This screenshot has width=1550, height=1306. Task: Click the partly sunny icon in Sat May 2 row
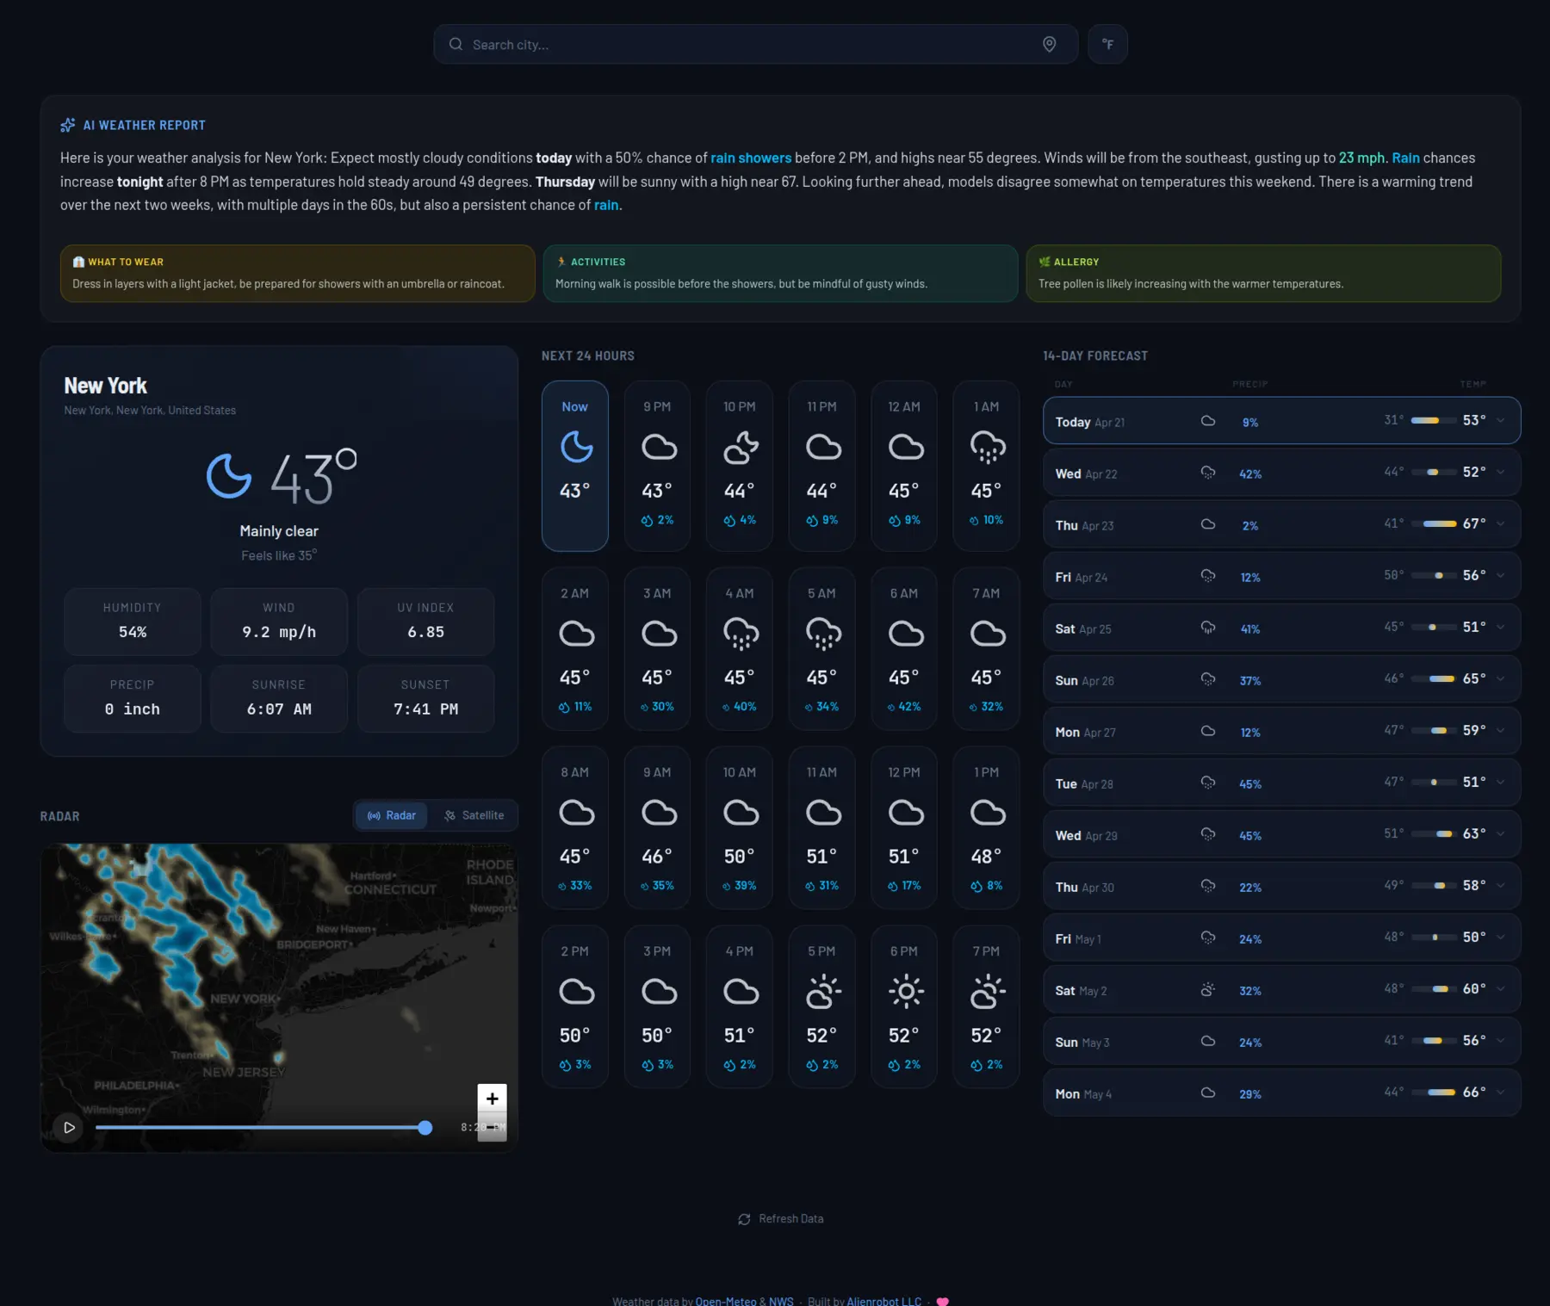(1208, 989)
